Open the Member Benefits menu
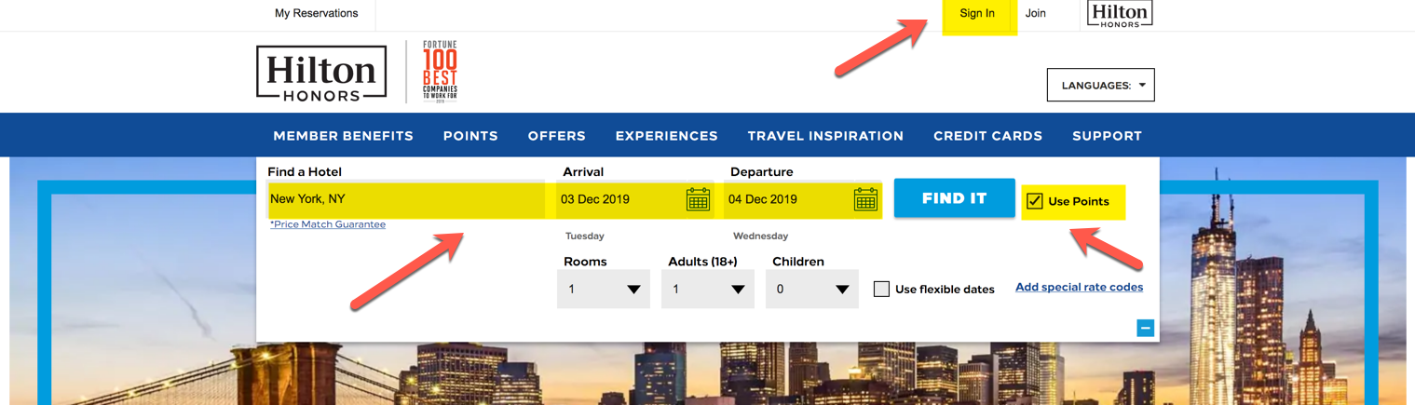Screen dimensions: 1415x405 click(343, 136)
